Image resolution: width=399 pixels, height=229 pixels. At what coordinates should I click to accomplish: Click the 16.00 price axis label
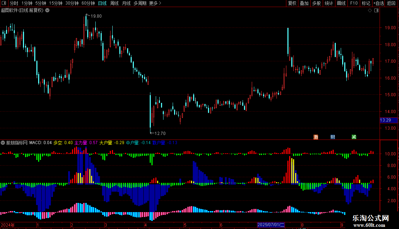click(390, 78)
